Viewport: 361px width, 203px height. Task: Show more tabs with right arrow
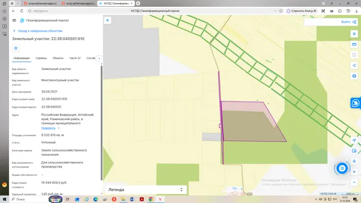tap(99, 59)
